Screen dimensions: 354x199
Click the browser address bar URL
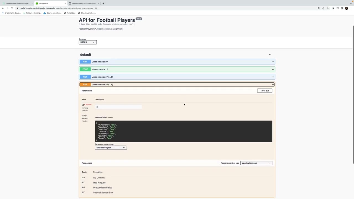pyautogui.click(x=59, y=8)
